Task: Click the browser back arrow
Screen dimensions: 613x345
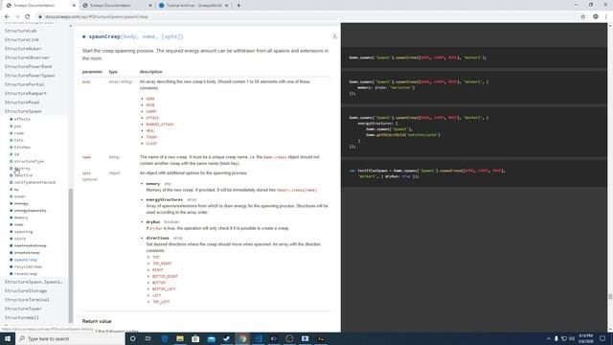Action: 7,17
